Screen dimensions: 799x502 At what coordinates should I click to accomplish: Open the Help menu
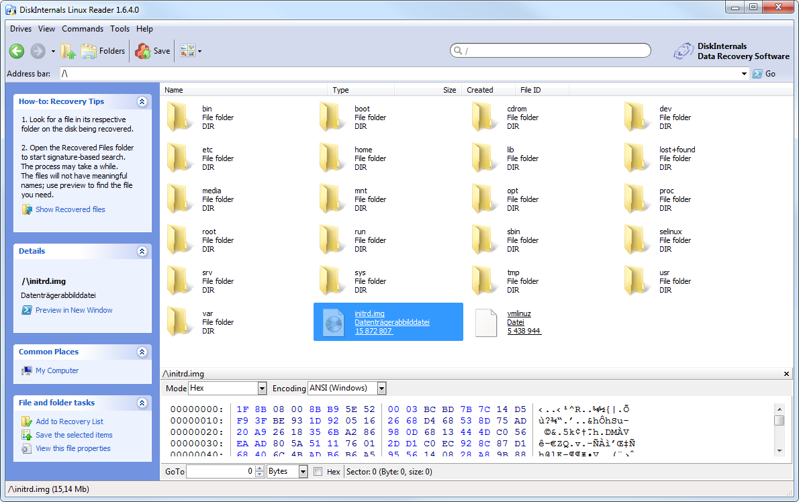click(x=144, y=29)
